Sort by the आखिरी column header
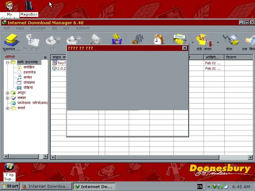The width and height of the screenshot is (255, 191). coord(214,57)
